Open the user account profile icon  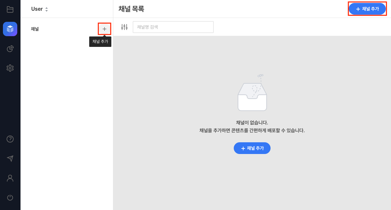[x=10, y=178]
